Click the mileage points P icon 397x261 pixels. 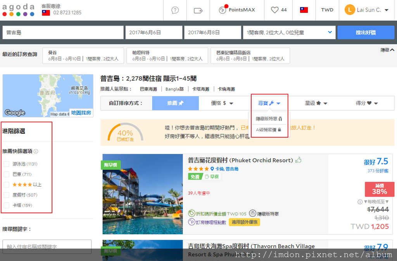(192, 222)
